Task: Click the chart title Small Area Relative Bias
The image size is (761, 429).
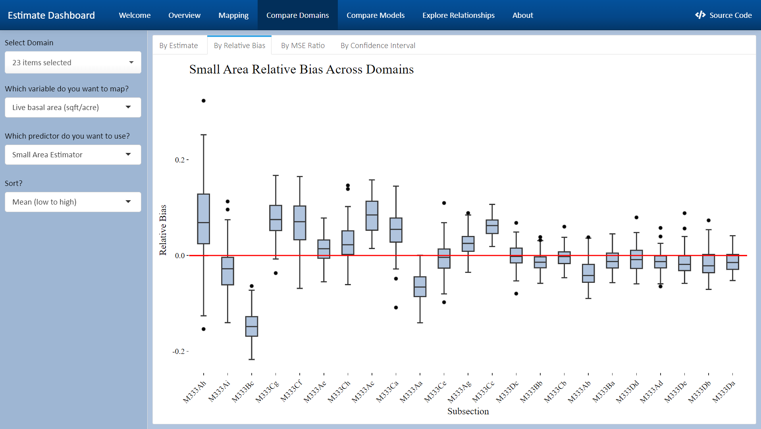Action: point(301,69)
